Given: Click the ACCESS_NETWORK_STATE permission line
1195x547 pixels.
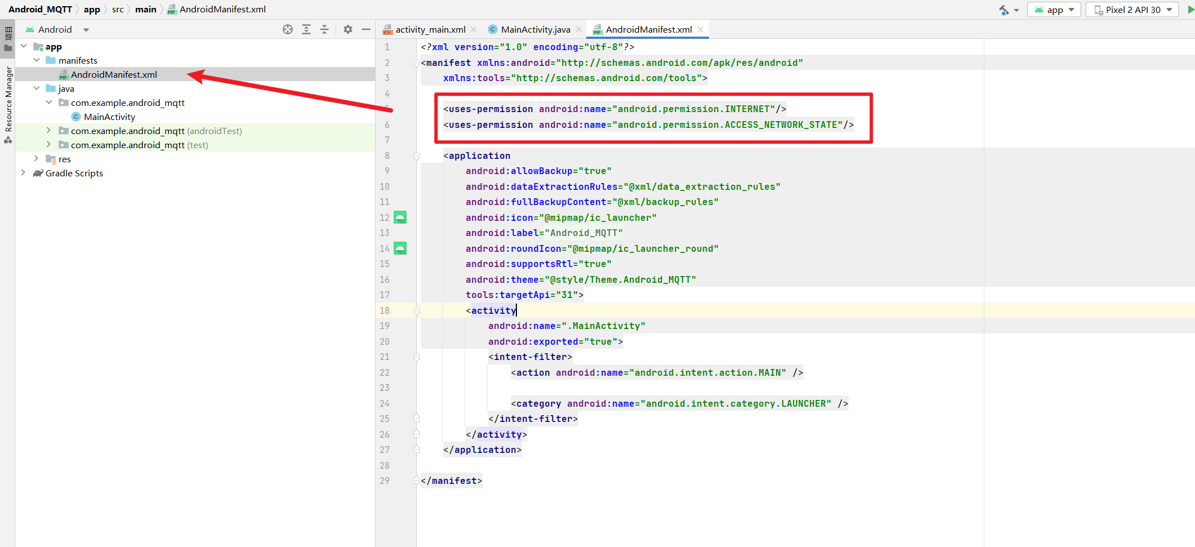Looking at the screenshot, I should pos(648,124).
